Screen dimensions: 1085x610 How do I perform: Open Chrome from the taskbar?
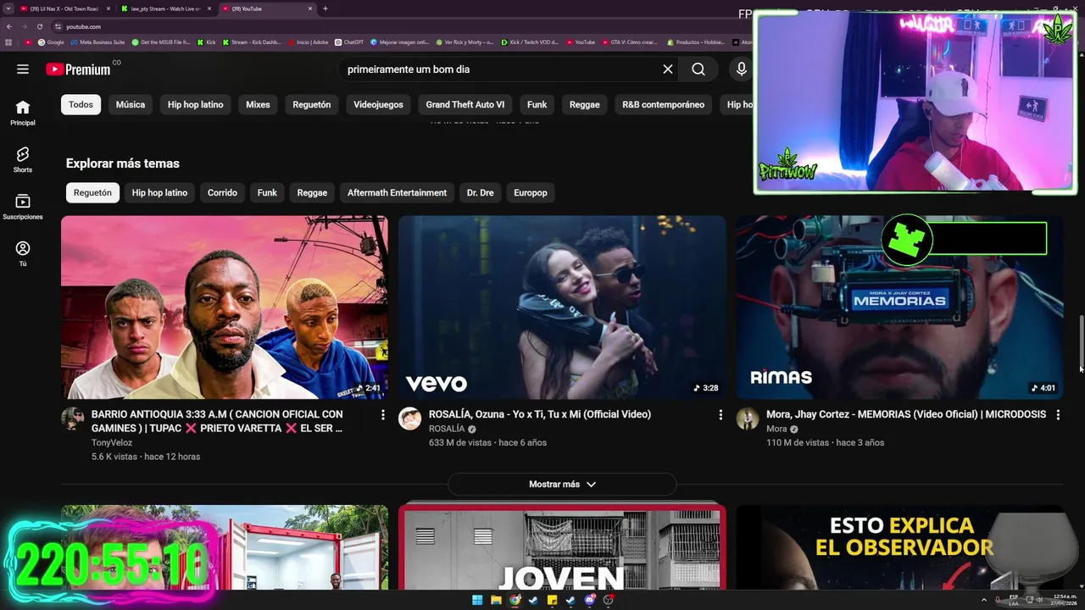tap(515, 600)
